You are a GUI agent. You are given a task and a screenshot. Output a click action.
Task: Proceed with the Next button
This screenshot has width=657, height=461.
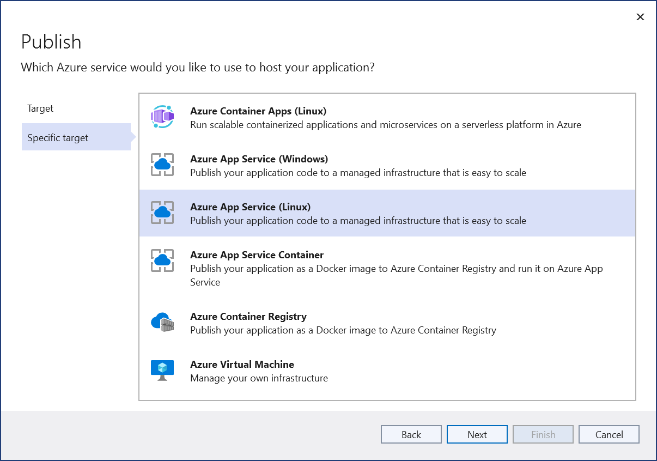pos(477,434)
